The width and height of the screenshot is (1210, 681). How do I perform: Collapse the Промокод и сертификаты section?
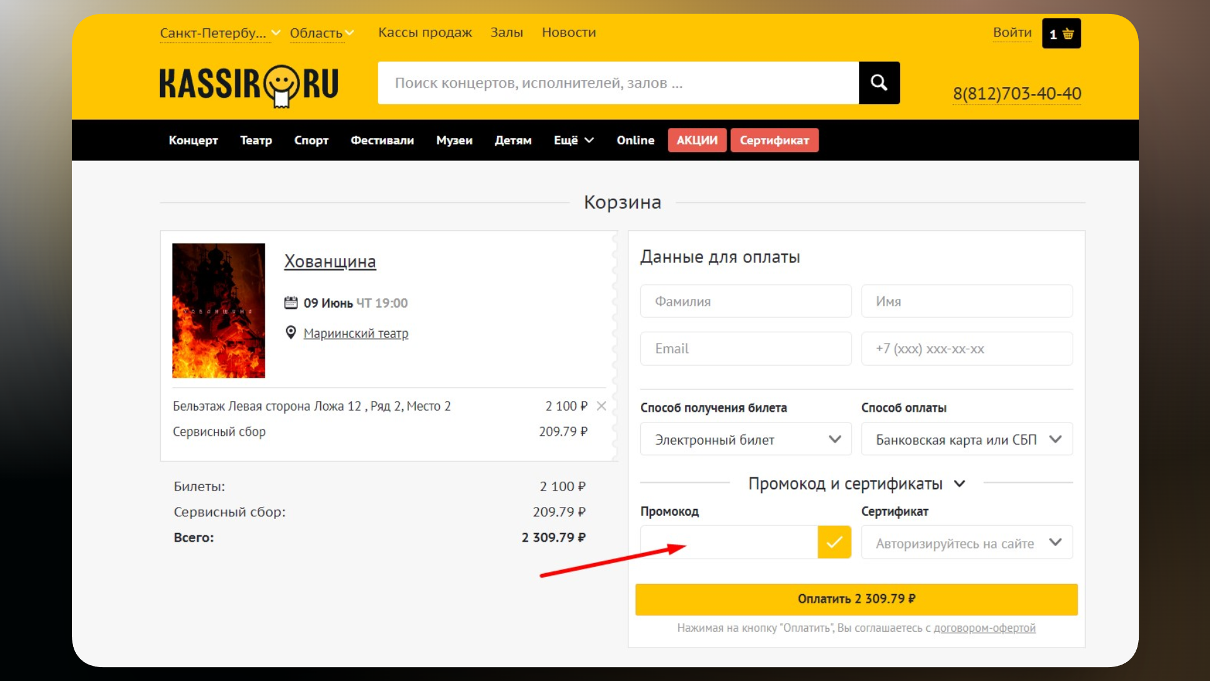point(959,484)
